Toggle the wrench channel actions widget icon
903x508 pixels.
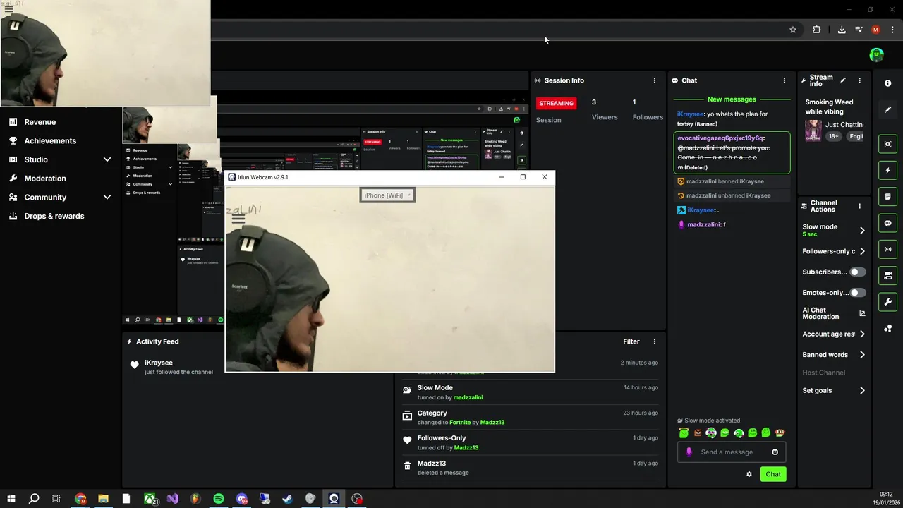point(887,302)
